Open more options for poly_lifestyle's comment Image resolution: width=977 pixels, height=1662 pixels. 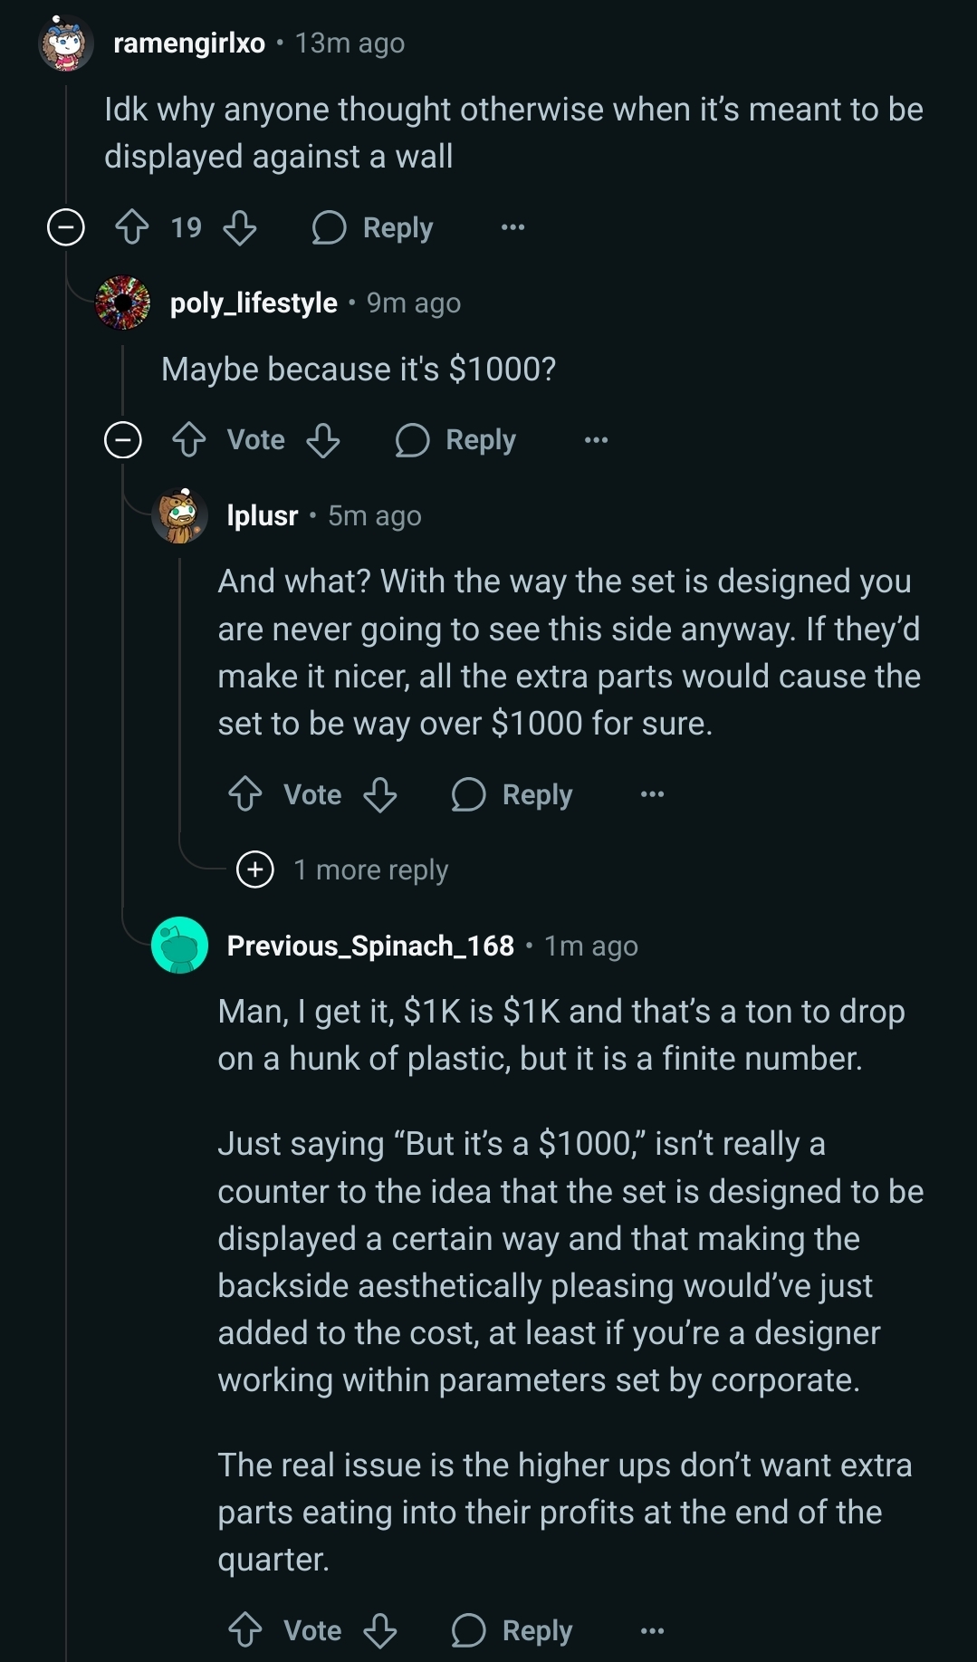(x=596, y=440)
